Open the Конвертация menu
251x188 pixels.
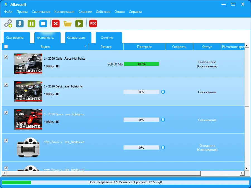coord(64,12)
